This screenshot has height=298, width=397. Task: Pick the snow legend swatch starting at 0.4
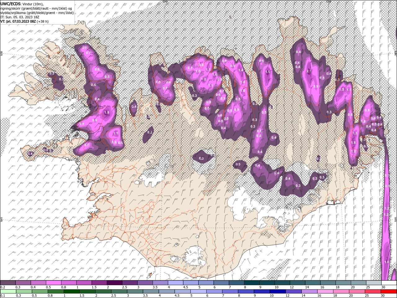click(38, 283)
